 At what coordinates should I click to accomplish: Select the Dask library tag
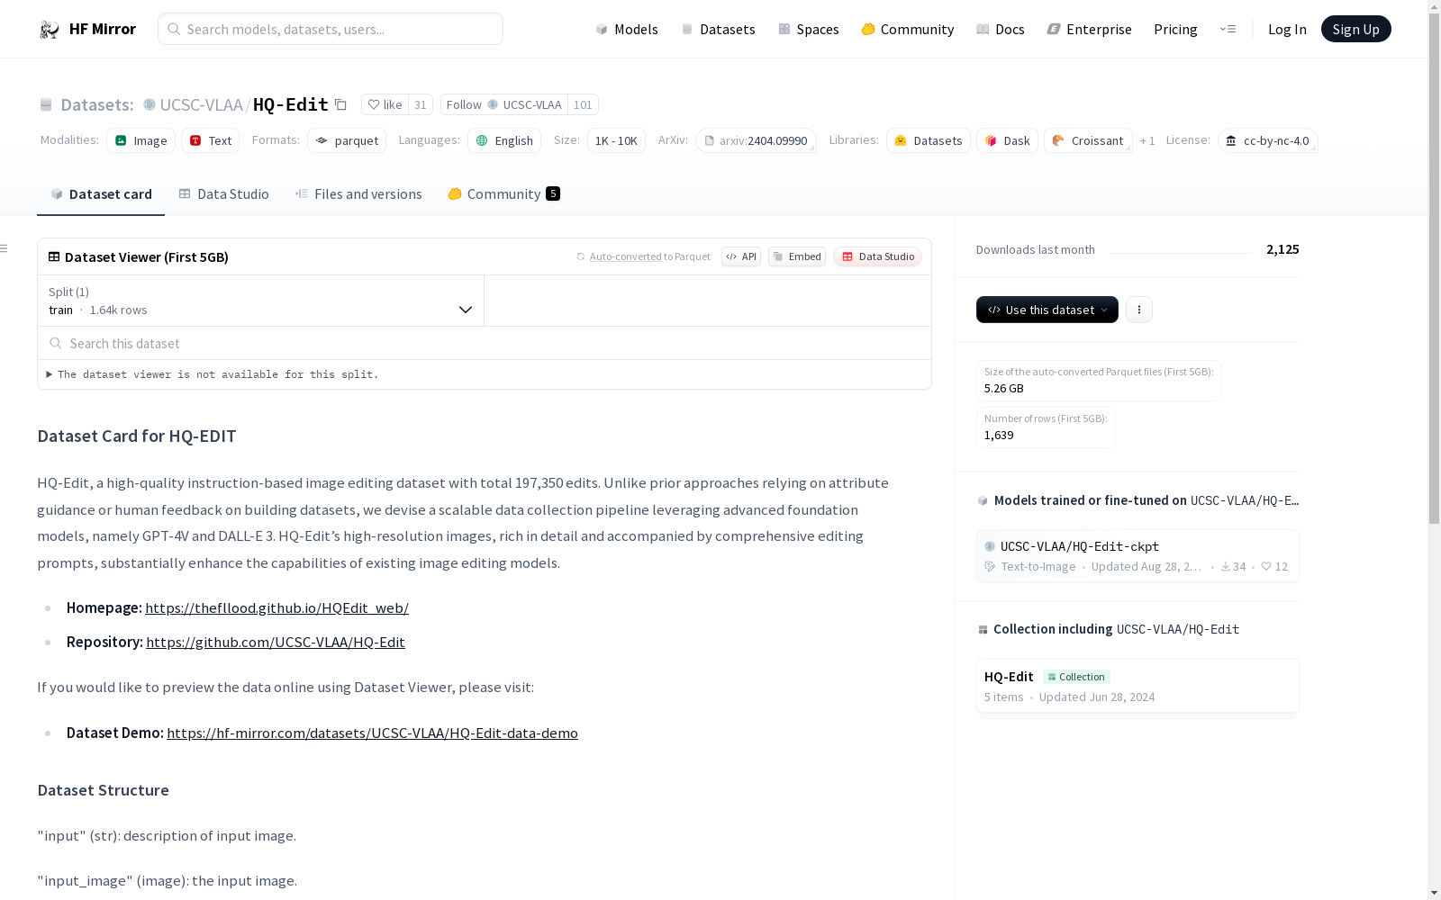(x=1007, y=140)
